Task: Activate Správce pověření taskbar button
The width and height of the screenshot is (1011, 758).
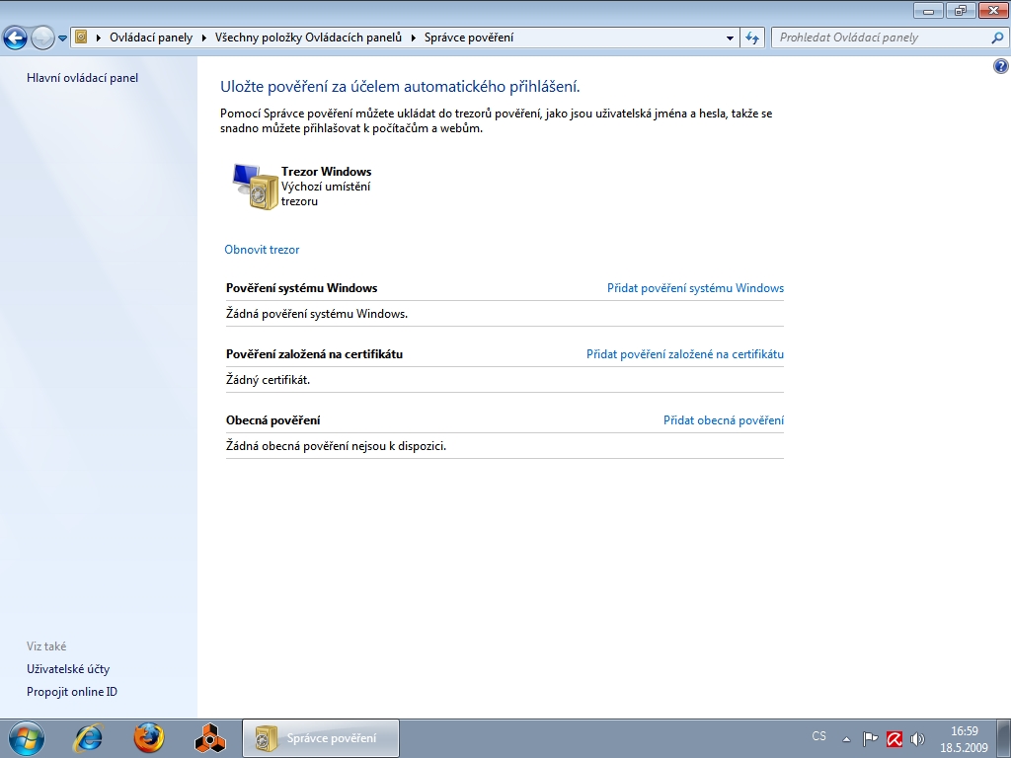Action: pyautogui.click(x=321, y=738)
